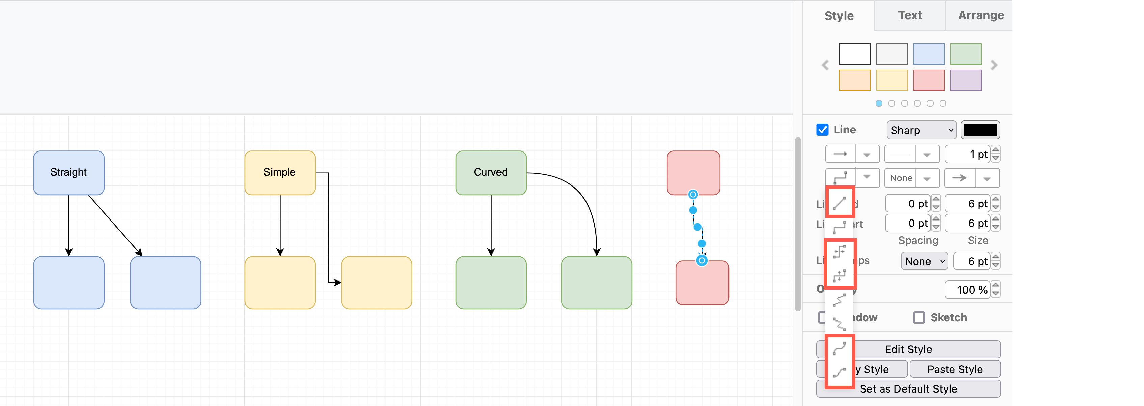1144x406 pixels.
Task: Open the Line Jumps None dropdown
Action: 924,261
